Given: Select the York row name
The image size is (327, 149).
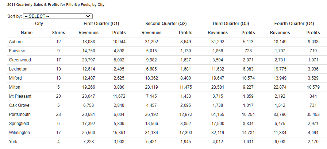Looking at the screenshot, I should pos(13,142).
